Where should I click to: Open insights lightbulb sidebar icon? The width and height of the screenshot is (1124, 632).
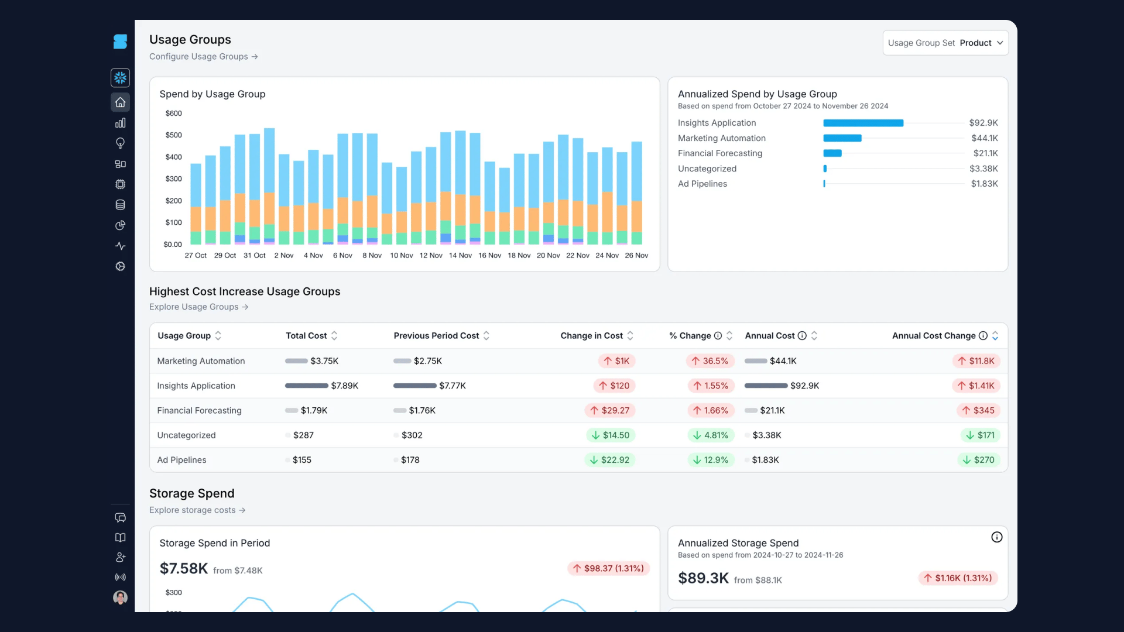[120, 143]
